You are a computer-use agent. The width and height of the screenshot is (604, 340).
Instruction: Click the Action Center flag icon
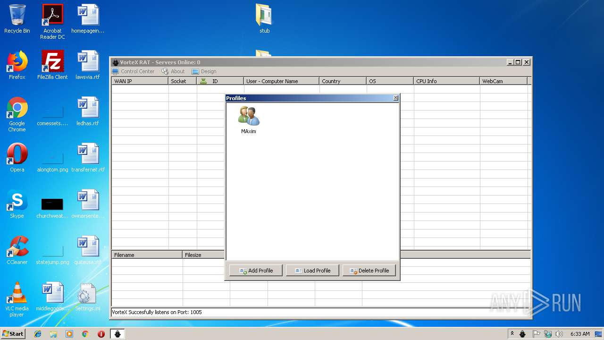click(537, 334)
